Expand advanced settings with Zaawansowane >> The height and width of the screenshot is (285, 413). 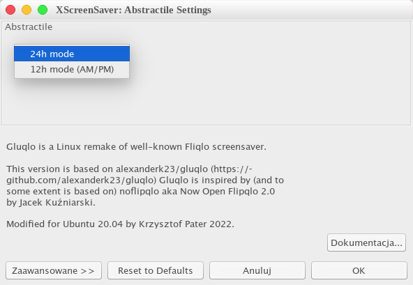click(54, 270)
